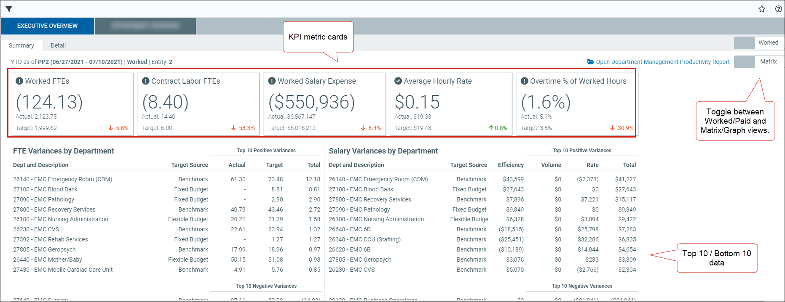
Task: Select the 27100 EMC Blood Bank salary row
Action: (361, 189)
